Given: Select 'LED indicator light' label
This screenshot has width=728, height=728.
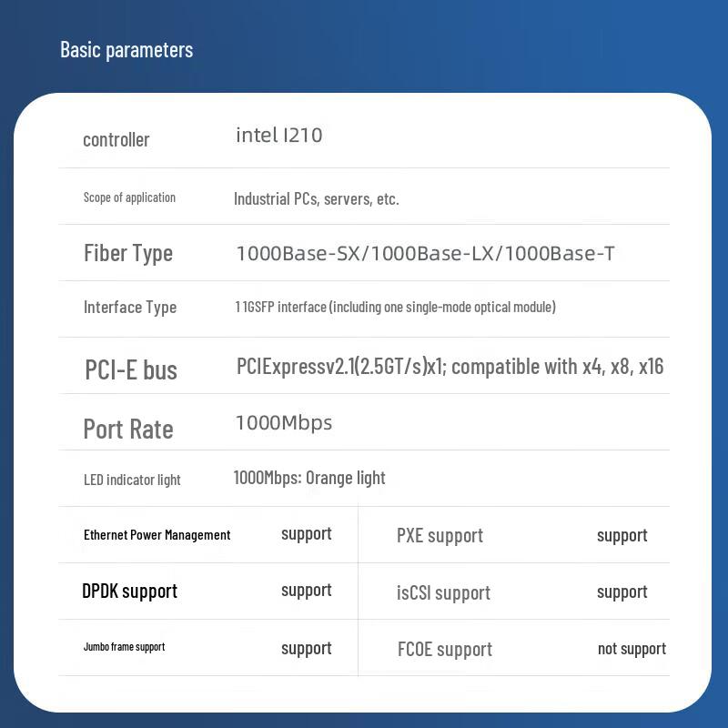Looking at the screenshot, I should (132, 480).
